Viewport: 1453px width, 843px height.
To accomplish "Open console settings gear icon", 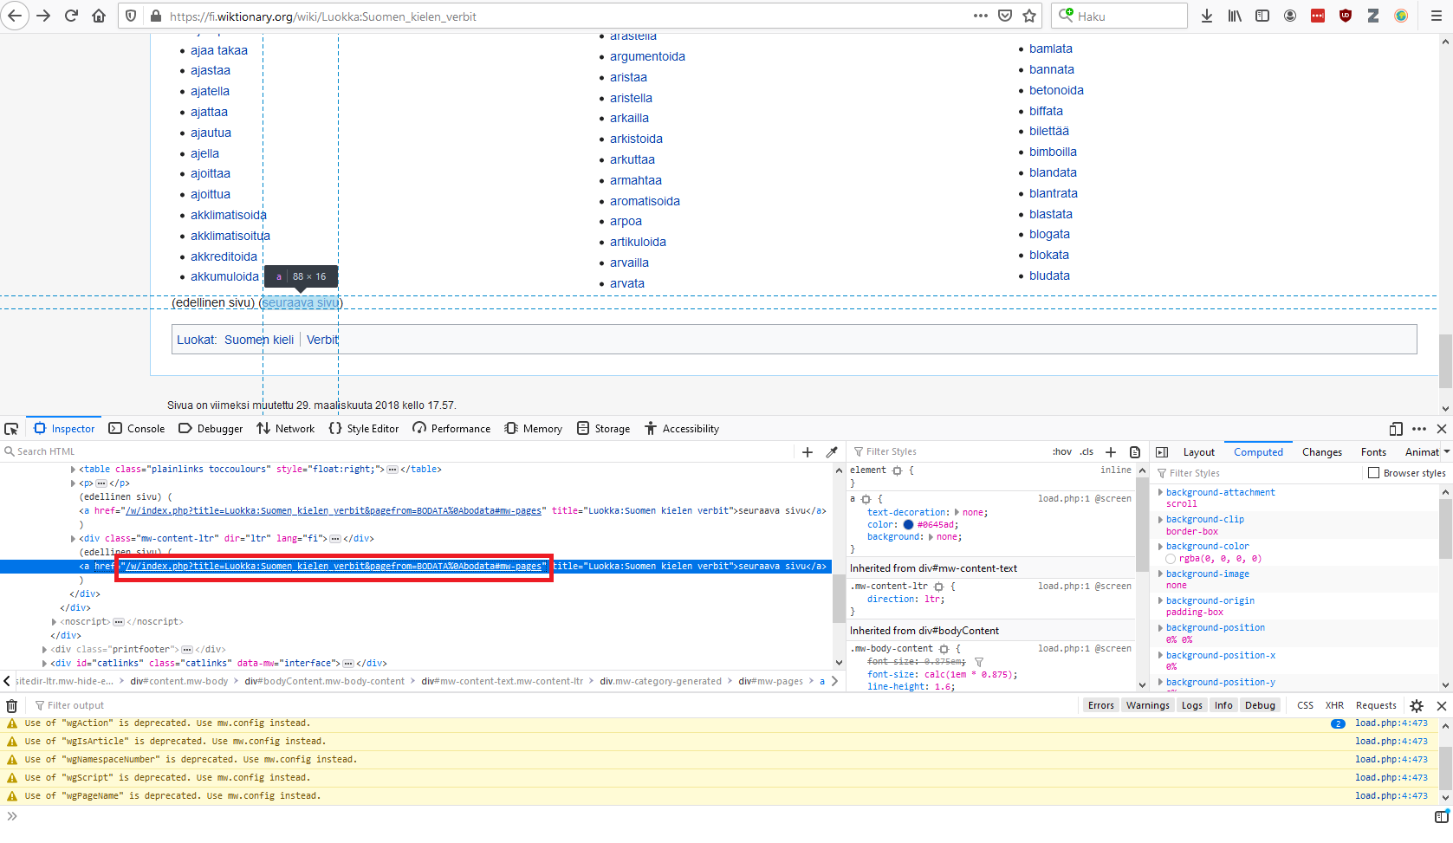I will pyautogui.click(x=1417, y=706).
